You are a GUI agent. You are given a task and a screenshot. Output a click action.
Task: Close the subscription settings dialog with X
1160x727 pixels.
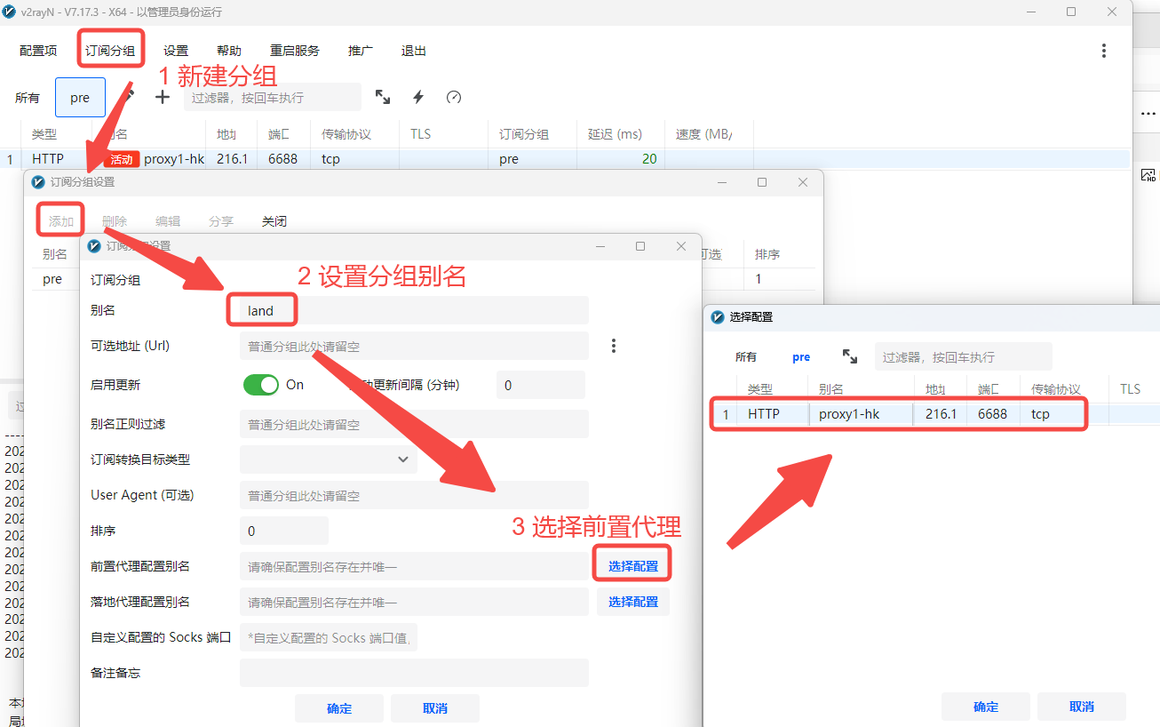[681, 246]
